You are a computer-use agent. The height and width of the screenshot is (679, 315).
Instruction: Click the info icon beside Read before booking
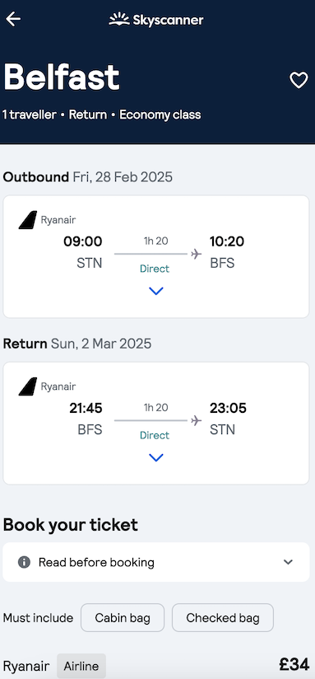point(24,562)
